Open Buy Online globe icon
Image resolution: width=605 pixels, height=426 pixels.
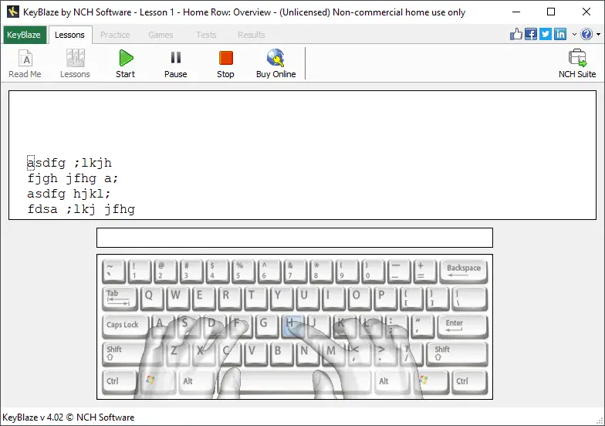pyautogui.click(x=276, y=64)
